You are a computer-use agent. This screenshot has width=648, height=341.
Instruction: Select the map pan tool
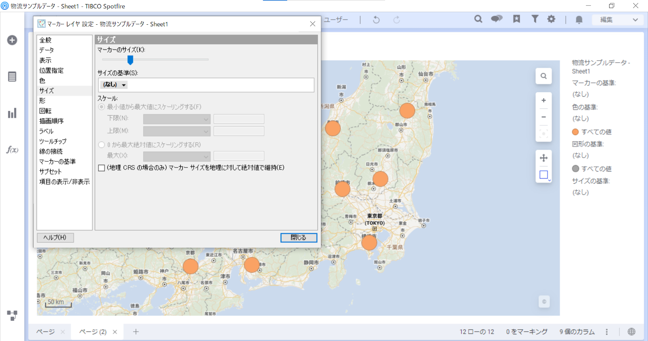point(544,158)
